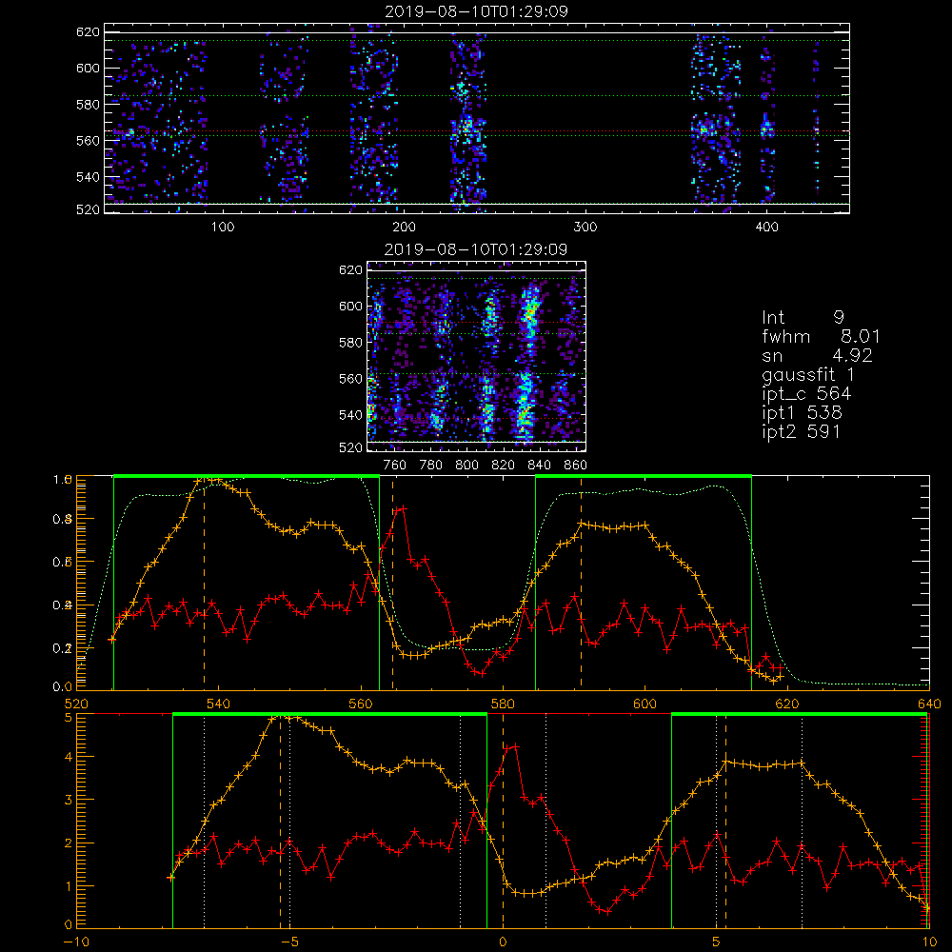Image resolution: width=952 pixels, height=952 pixels.
Task: Click x-axis label 580 under normalized profile plot
Action: (x=503, y=704)
